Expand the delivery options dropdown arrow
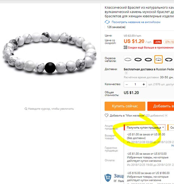 [126, 73]
